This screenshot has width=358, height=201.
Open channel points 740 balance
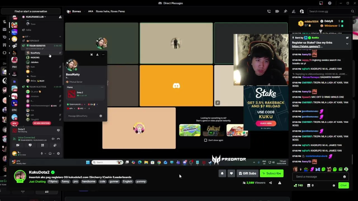[298, 185]
